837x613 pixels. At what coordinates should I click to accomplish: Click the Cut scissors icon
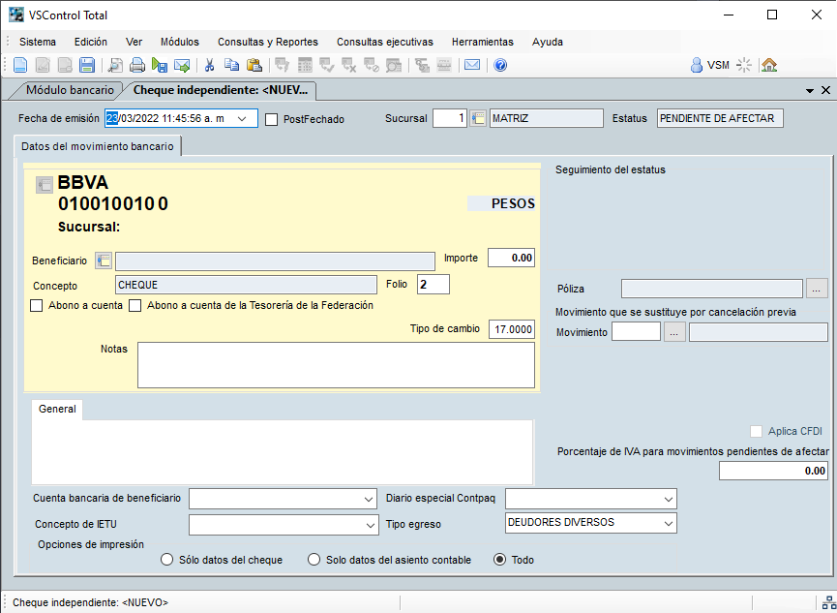[x=208, y=66]
